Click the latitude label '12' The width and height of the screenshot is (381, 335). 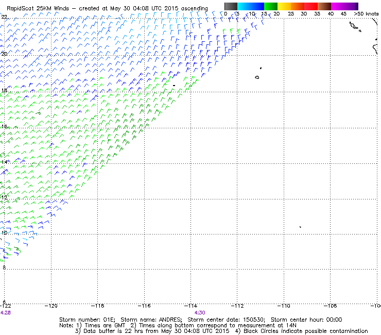(x=4, y=197)
